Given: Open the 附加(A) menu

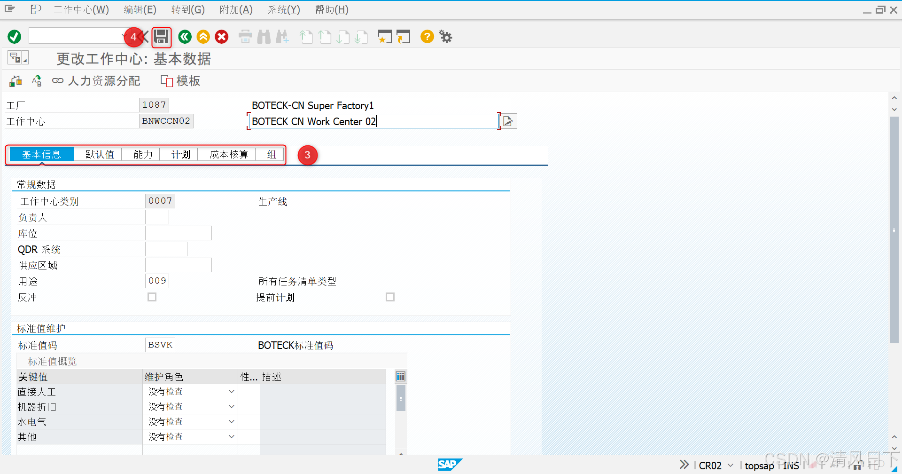Looking at the screenshot, I should coord(236,9).
